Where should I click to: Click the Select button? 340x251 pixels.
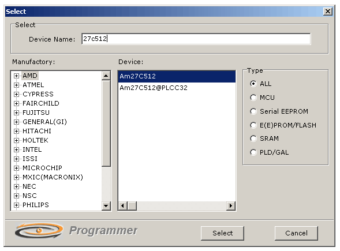tap(222, 233)
